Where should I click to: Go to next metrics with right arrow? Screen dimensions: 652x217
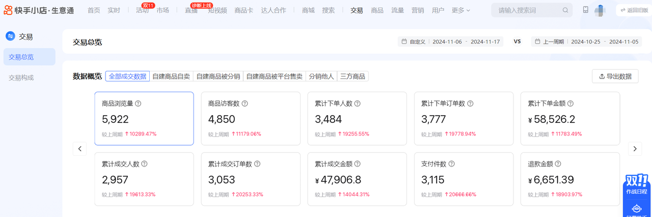[x=635, y=149]
